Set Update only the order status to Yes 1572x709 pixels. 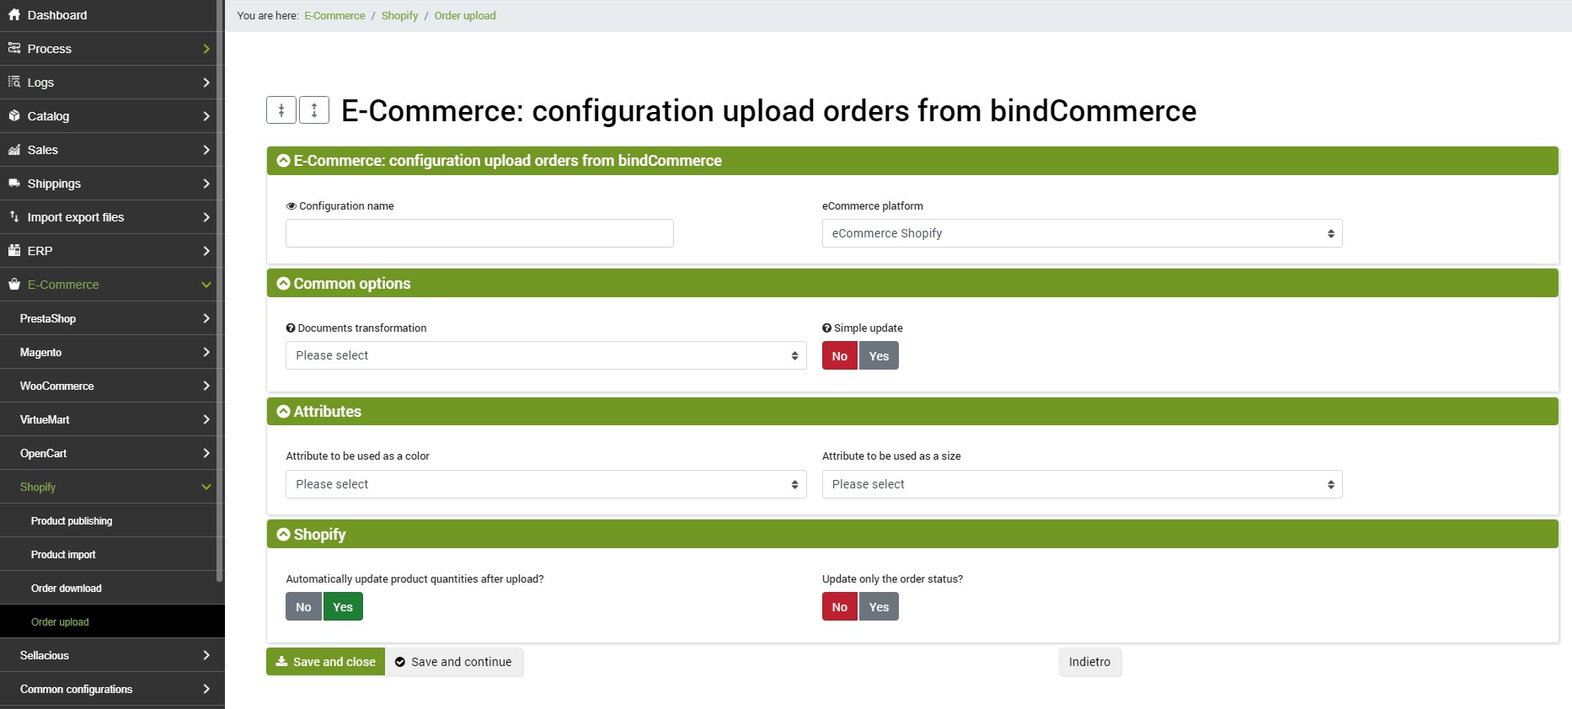coord(879,607)
